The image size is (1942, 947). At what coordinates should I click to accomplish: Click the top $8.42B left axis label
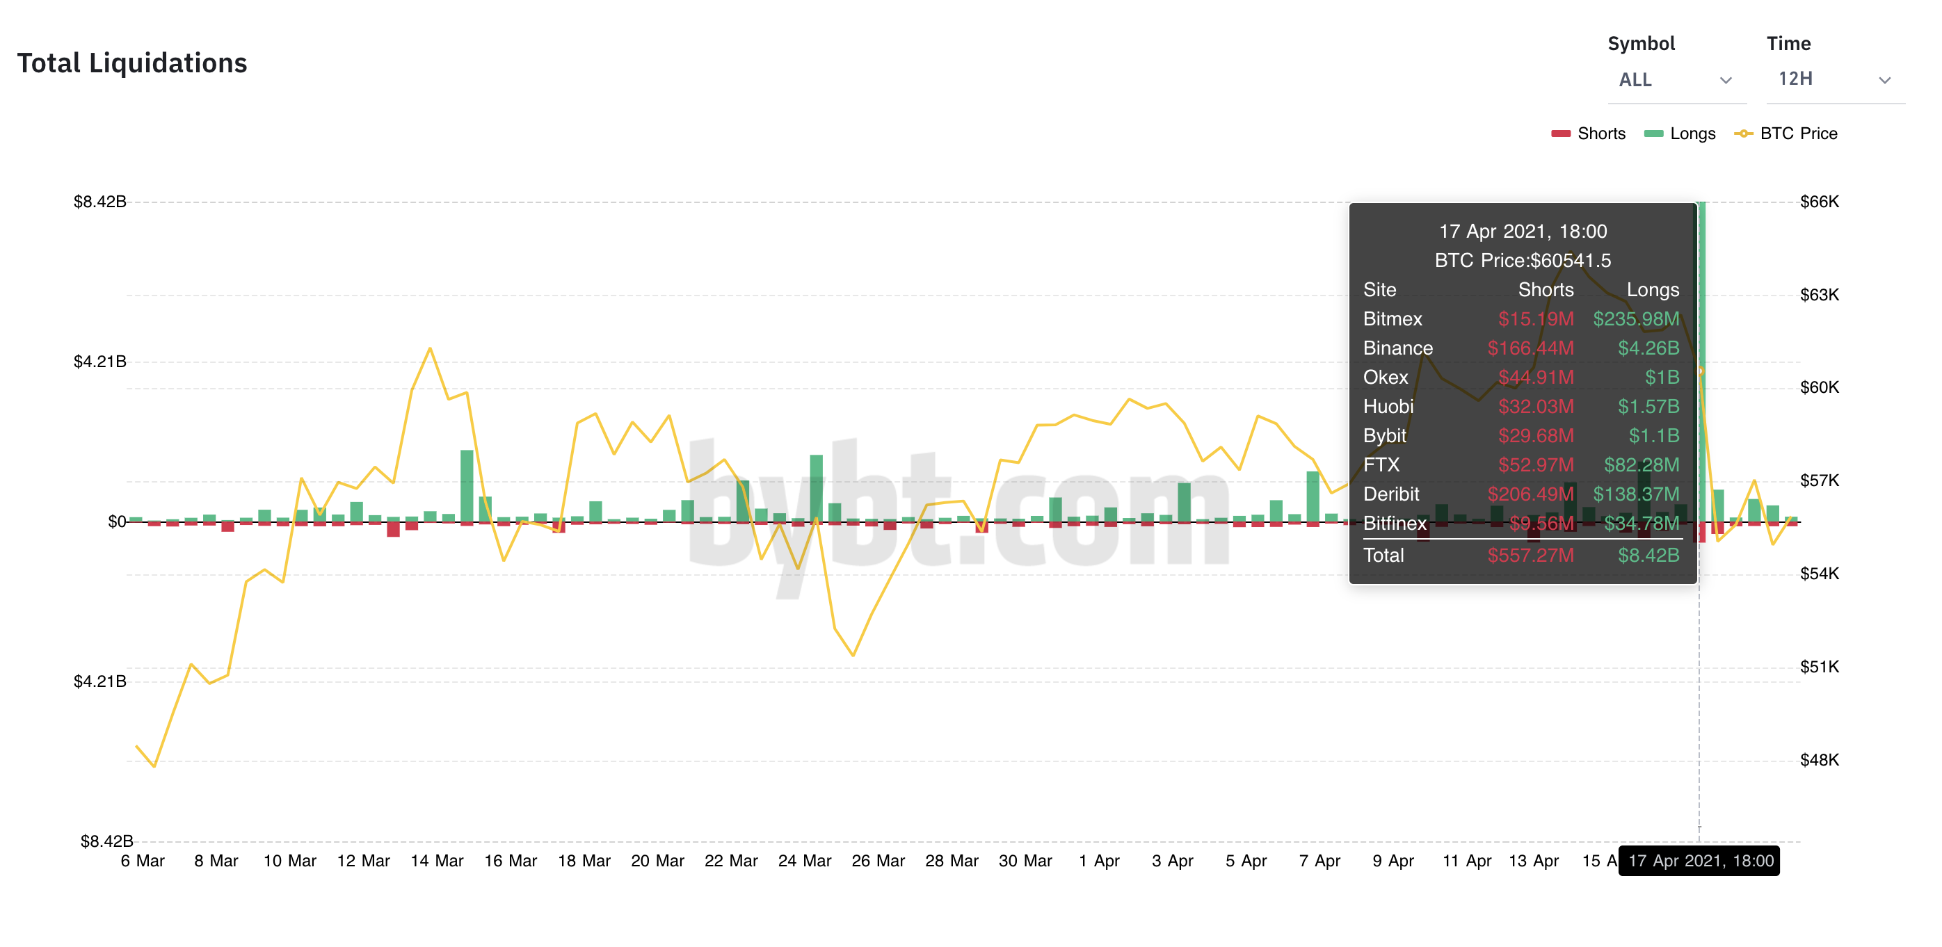[99, 202]
